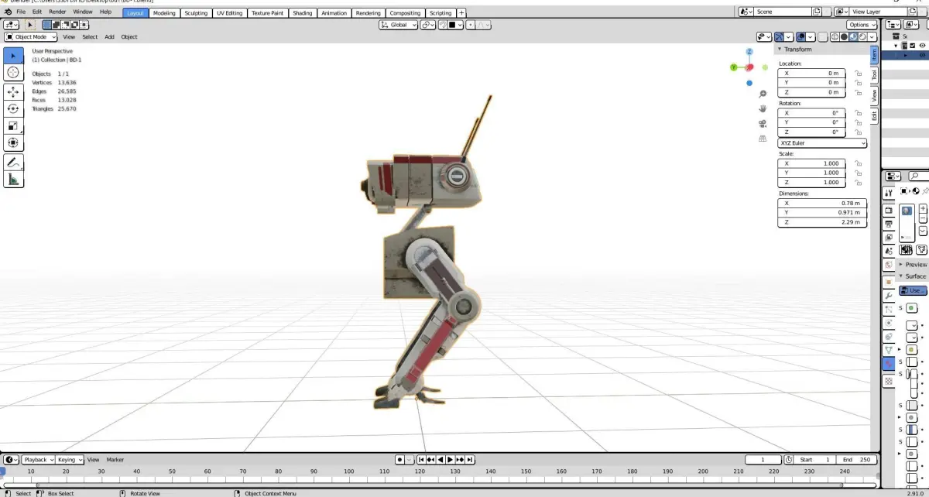Screen dimensions: 929x497
Task: Open the File menu
Action: point(21,12)
